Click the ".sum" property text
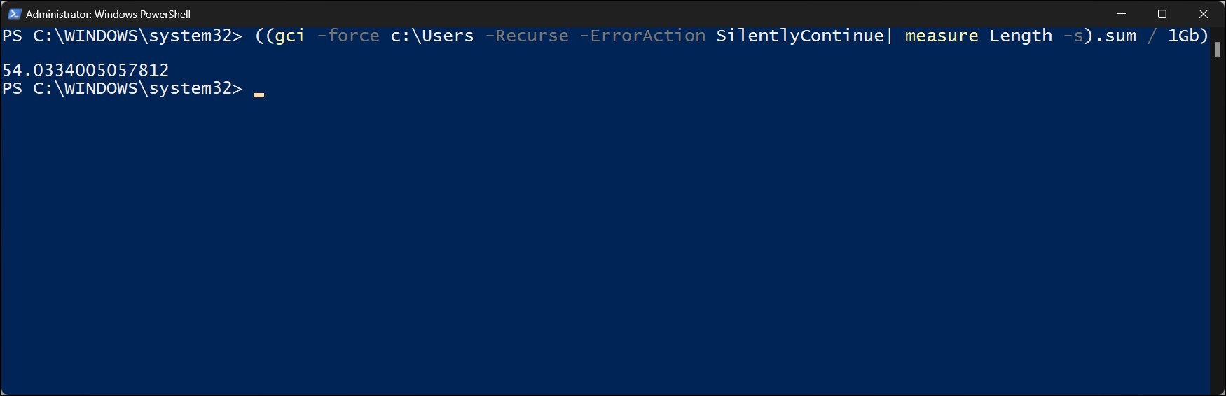The image size is (1226, 396). click(x=1115, y=36)
